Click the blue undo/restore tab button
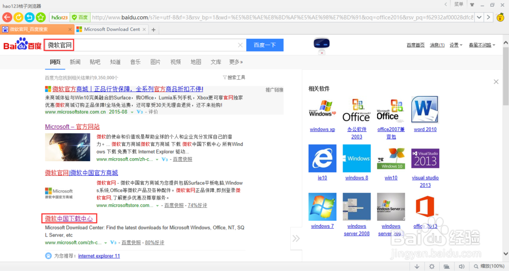The width and height of the screenshot is (509, 271). 30,17
